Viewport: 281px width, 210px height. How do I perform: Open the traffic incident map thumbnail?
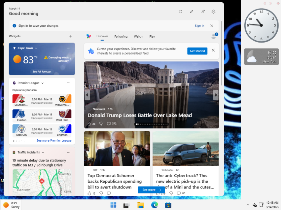pyautogui.click(x=42, y=183)
